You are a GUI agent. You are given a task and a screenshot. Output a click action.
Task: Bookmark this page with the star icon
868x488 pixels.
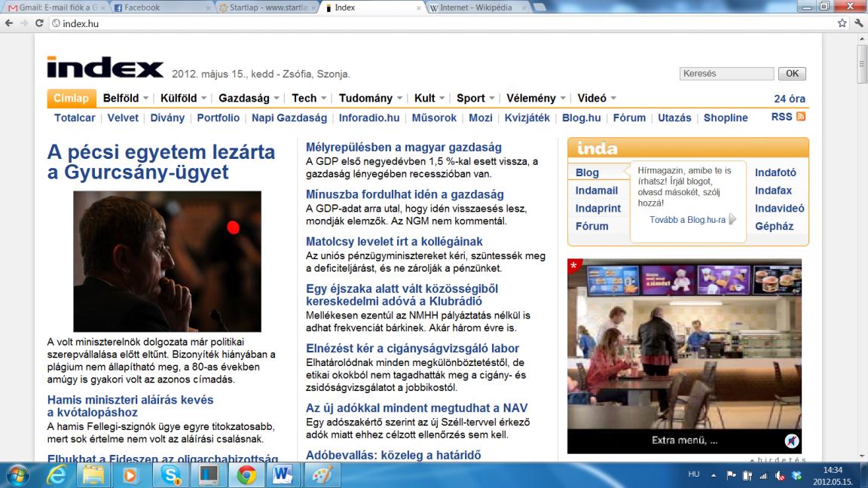(842, 23)
